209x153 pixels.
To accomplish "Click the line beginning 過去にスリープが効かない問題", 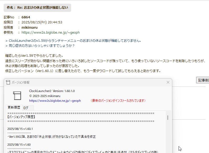I will click(x=105, y=61).
